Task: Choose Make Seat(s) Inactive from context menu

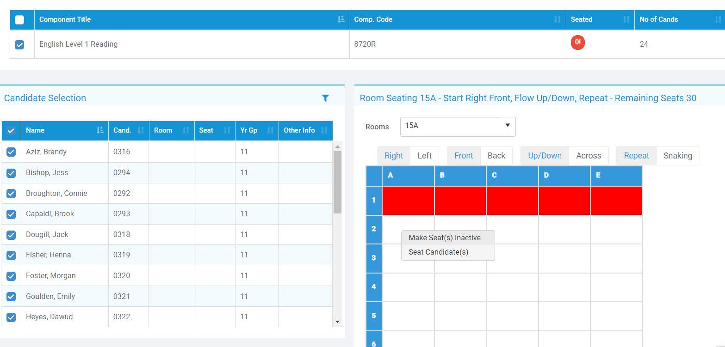Action: pyautogui.click(x=445, y=238)
